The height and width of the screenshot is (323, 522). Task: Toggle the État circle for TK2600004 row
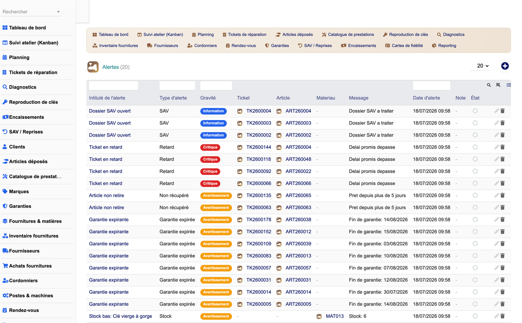click(475, 111)
